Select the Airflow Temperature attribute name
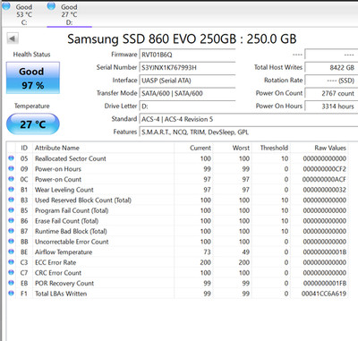The width and height of the screenshot is (358, 341). point(64,252)
